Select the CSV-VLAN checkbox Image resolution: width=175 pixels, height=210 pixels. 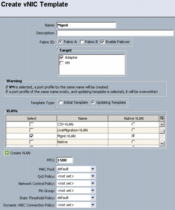click(x=31, y=124)
